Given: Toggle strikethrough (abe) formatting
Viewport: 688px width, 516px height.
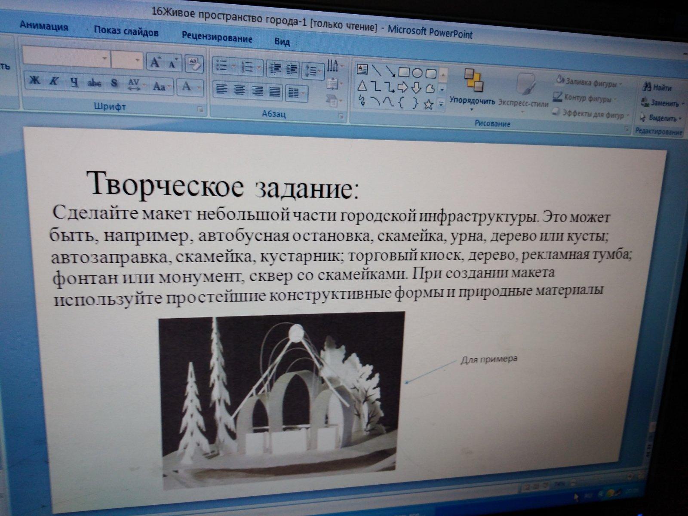Looking at the screenshot, I should coord(94,83).
